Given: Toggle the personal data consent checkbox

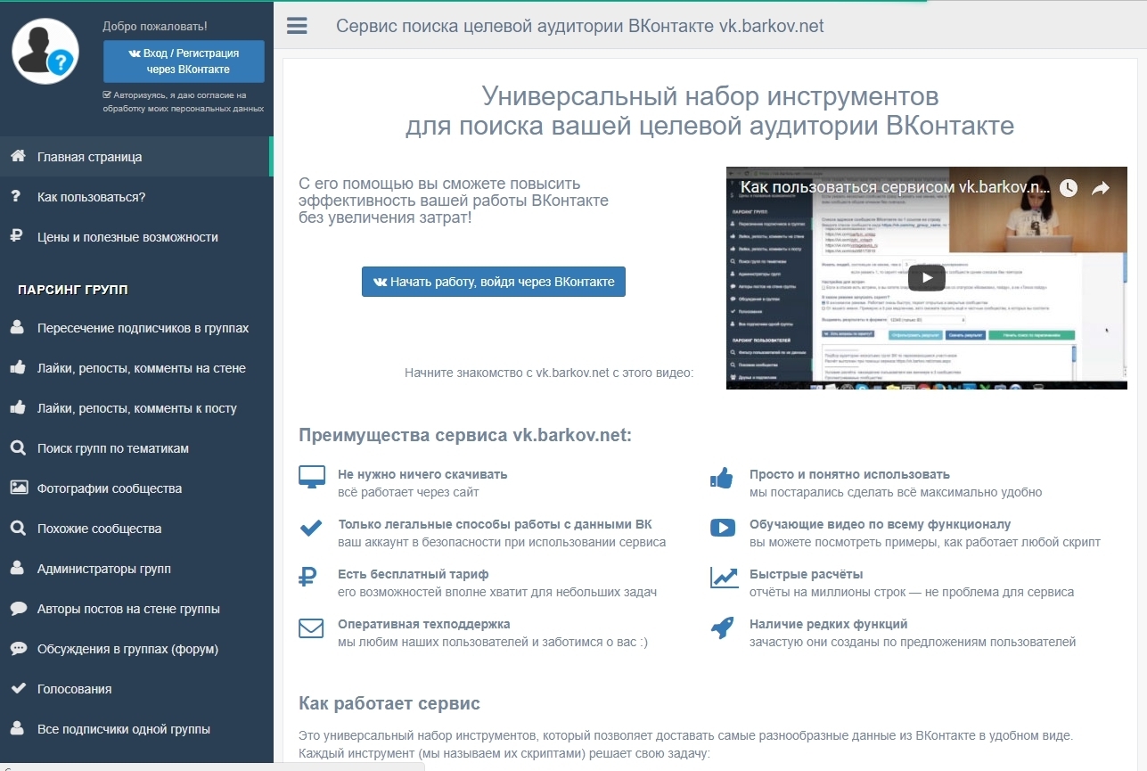Looking at the screenshot, I should (107, 94).
